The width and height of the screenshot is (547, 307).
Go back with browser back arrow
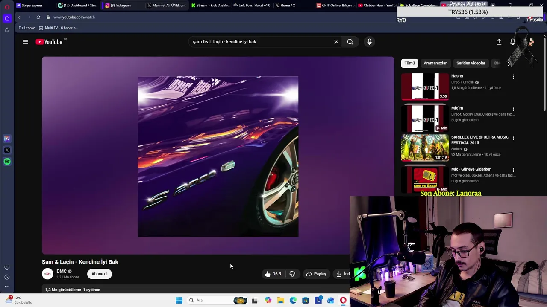click(x=19, y=17)
